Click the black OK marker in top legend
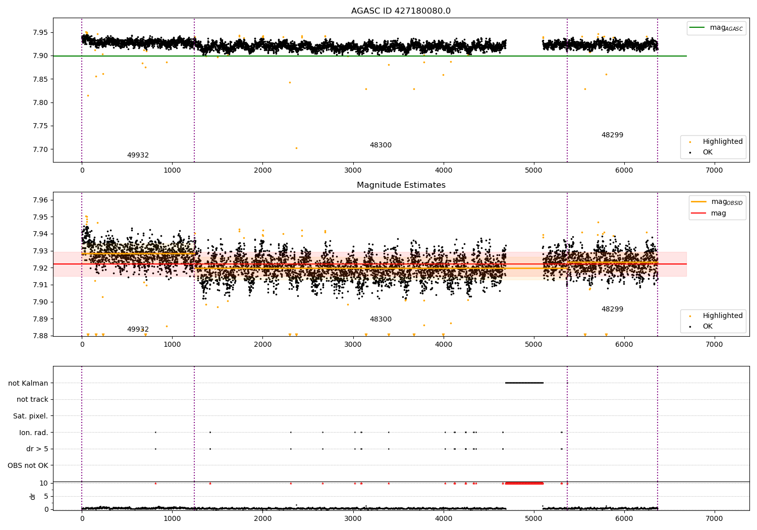Screen dimensions: 757x530 pos(690,152)
